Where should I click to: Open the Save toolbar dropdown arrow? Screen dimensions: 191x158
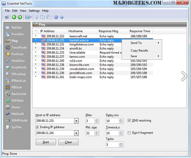tap(31, 17)
